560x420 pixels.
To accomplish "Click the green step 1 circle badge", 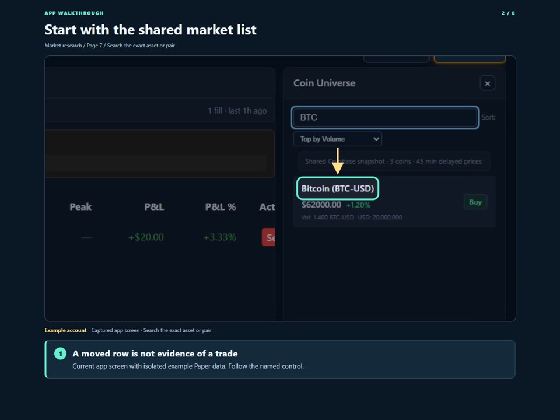I will click(60, 353).
